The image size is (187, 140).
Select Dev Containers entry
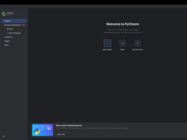coord(15,33)
